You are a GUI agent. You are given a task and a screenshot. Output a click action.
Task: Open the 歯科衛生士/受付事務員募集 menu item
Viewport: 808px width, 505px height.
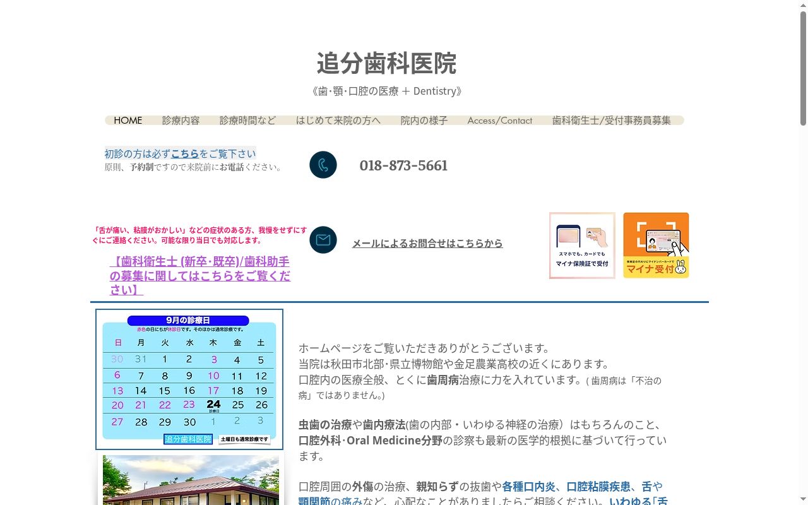point(612,120)
